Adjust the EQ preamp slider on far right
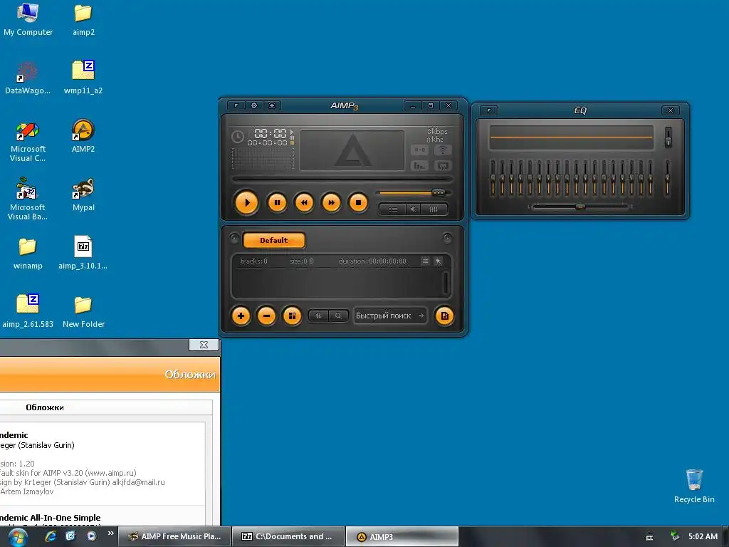The width and height of the screenshot is (729, 547). [667, 177]
